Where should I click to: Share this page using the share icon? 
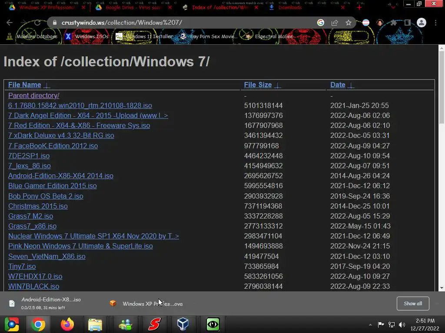coord(335,23)
